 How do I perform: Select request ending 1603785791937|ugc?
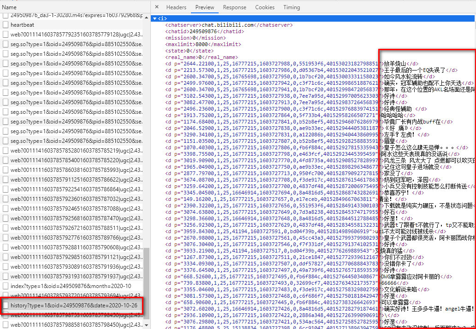[72, 276]
